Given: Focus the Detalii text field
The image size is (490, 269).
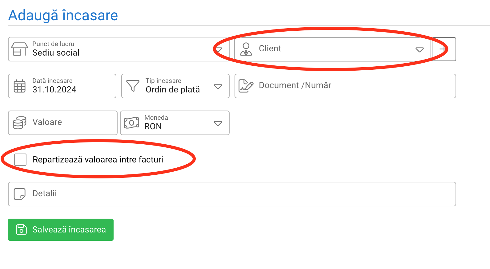Looking at the screenshot, I should 232,194.
